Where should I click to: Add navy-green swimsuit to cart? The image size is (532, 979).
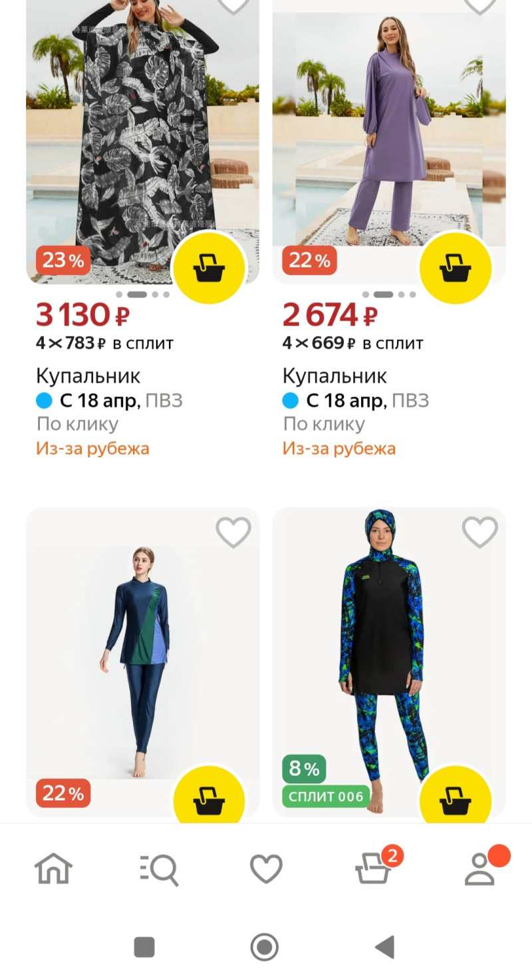209,799
